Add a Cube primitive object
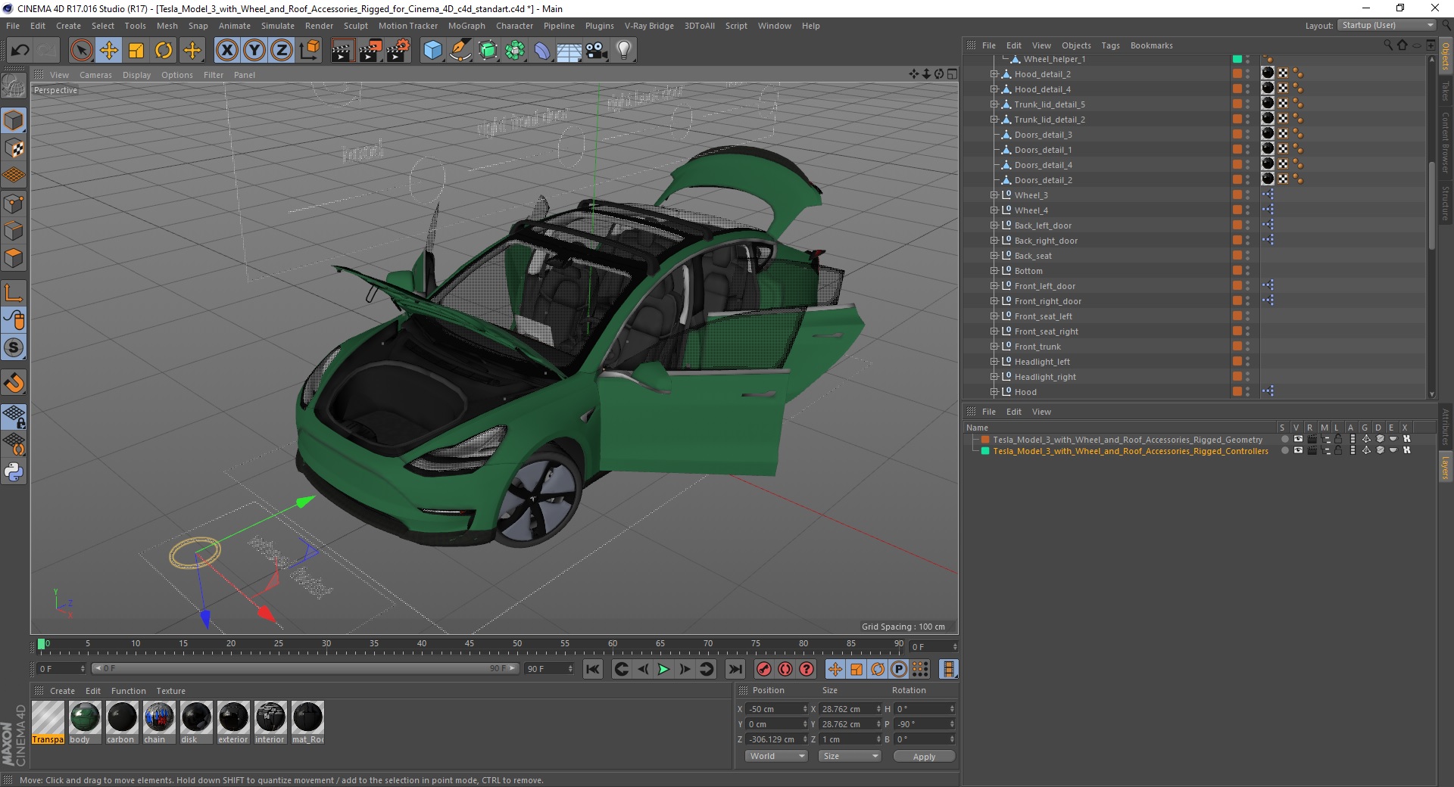Viewport: 1454px width, 787px height. click(x=432, y=51)
